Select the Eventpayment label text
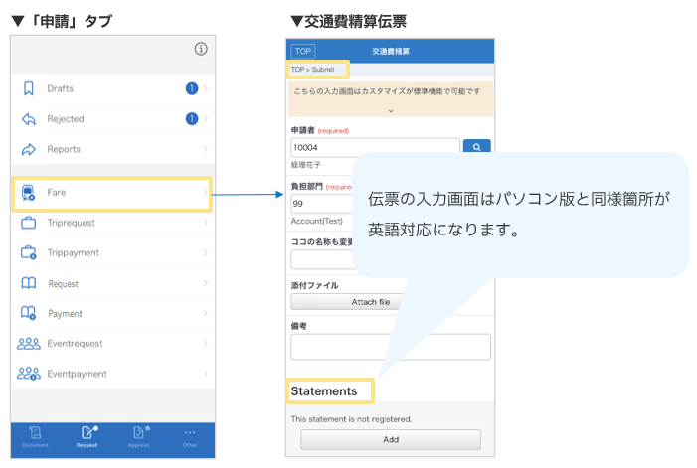Viewport: 697px width, 468px height. coord(77,374)
